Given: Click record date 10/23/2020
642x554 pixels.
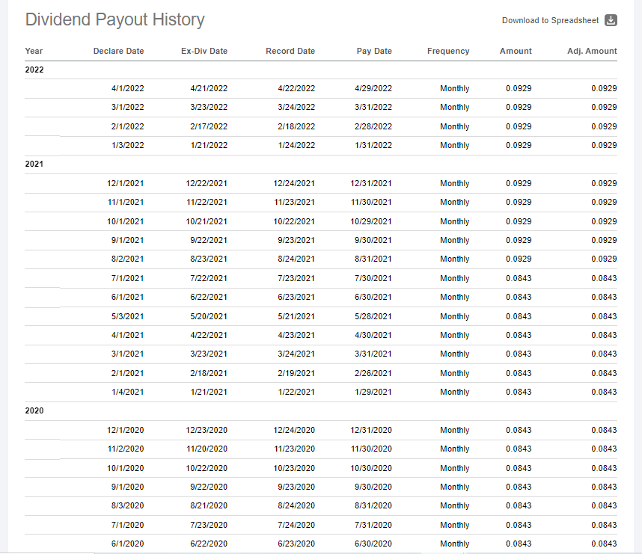Looking at the screenshot, I should tap(294, 468).
